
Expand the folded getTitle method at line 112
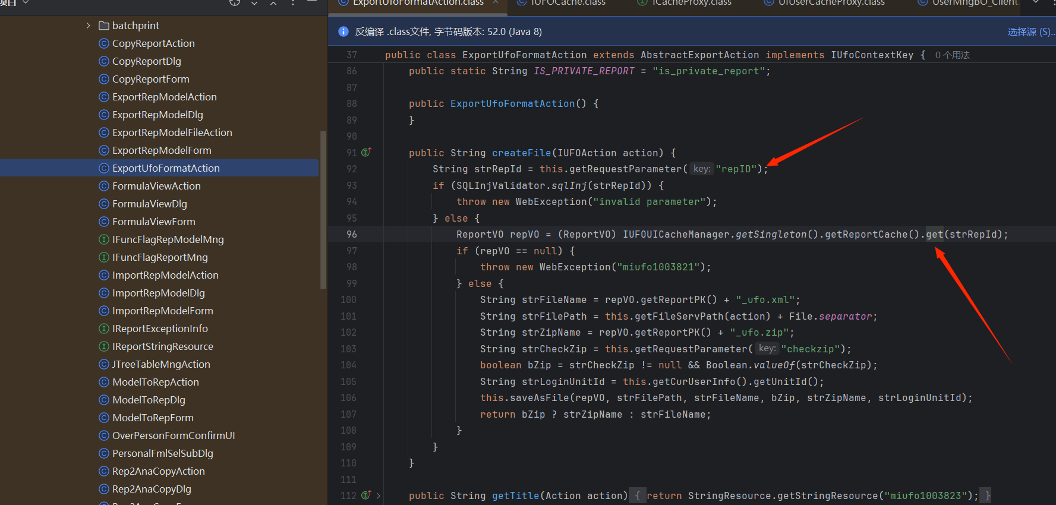pos(379,495)
